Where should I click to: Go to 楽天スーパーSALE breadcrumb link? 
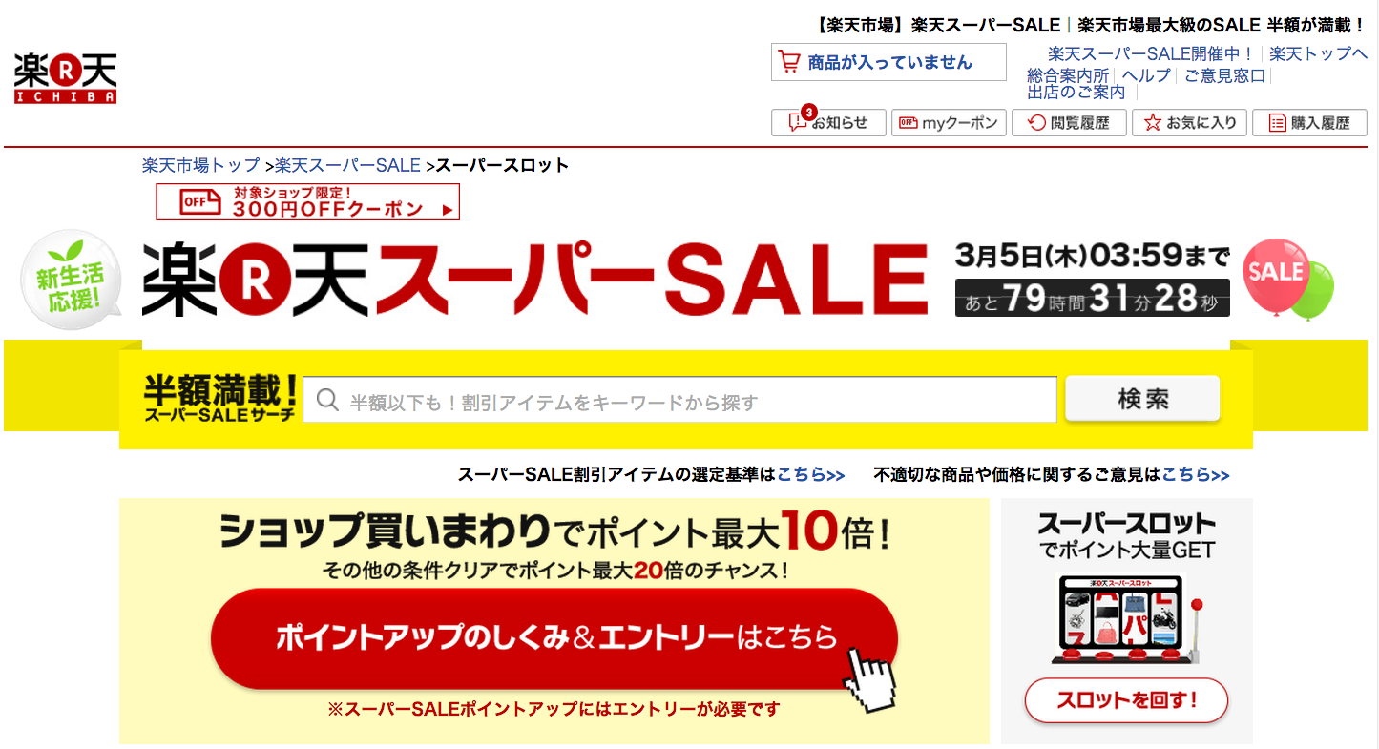348,165
